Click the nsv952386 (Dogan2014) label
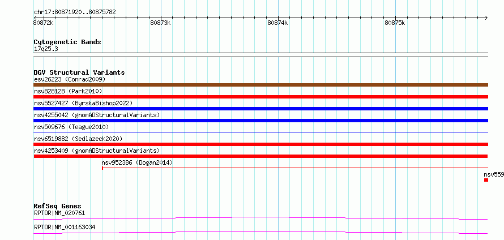 point(137,162)
